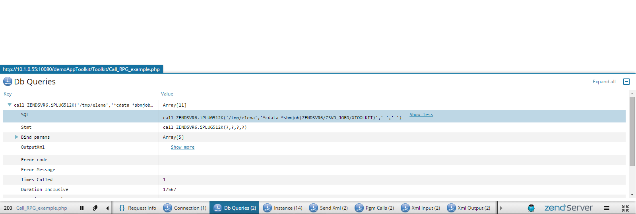The image size is (636, 214).
Task: Switch to the Send Xml (2) tab
Action: (x=328, y=208)
